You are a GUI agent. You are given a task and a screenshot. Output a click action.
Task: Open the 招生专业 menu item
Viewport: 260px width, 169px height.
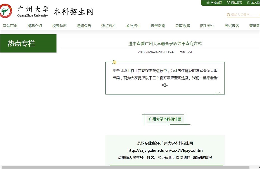pos(207,26)
